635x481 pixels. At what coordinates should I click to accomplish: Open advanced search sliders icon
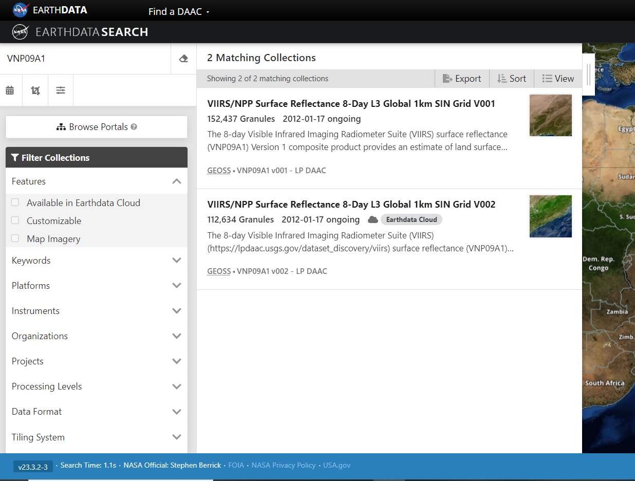point(61,90)
